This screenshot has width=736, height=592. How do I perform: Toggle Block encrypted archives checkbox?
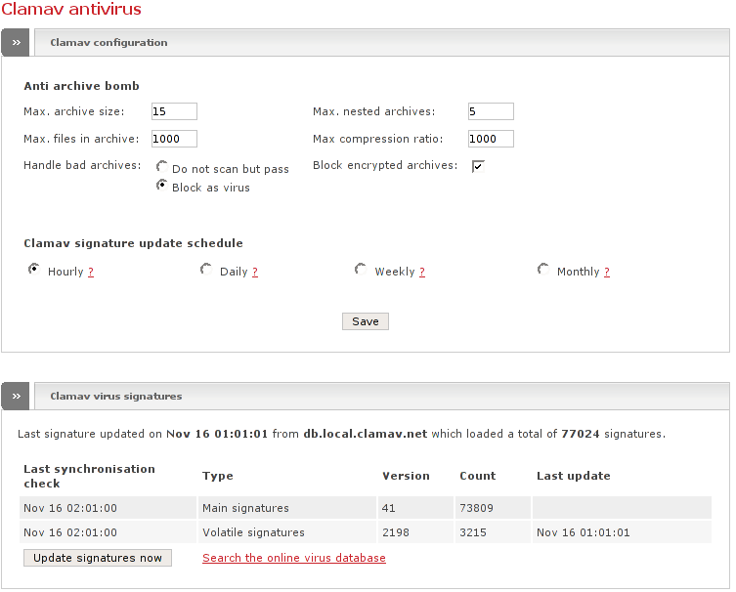pos(478,166)
